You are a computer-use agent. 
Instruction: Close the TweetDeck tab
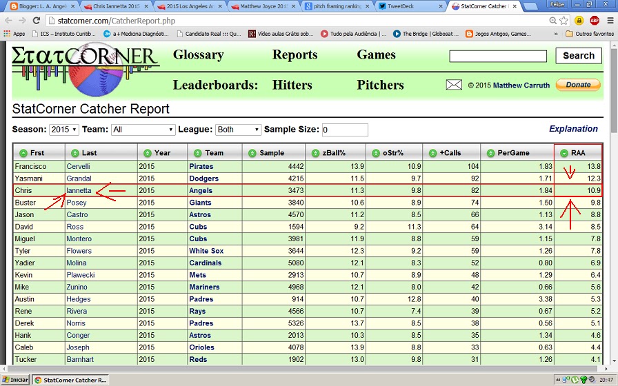441,6
